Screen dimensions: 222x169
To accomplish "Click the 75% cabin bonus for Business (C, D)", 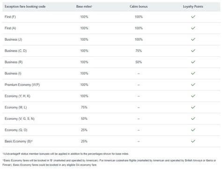I will 139,51.
